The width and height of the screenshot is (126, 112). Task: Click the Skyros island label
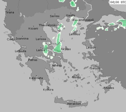pos(66,49)
